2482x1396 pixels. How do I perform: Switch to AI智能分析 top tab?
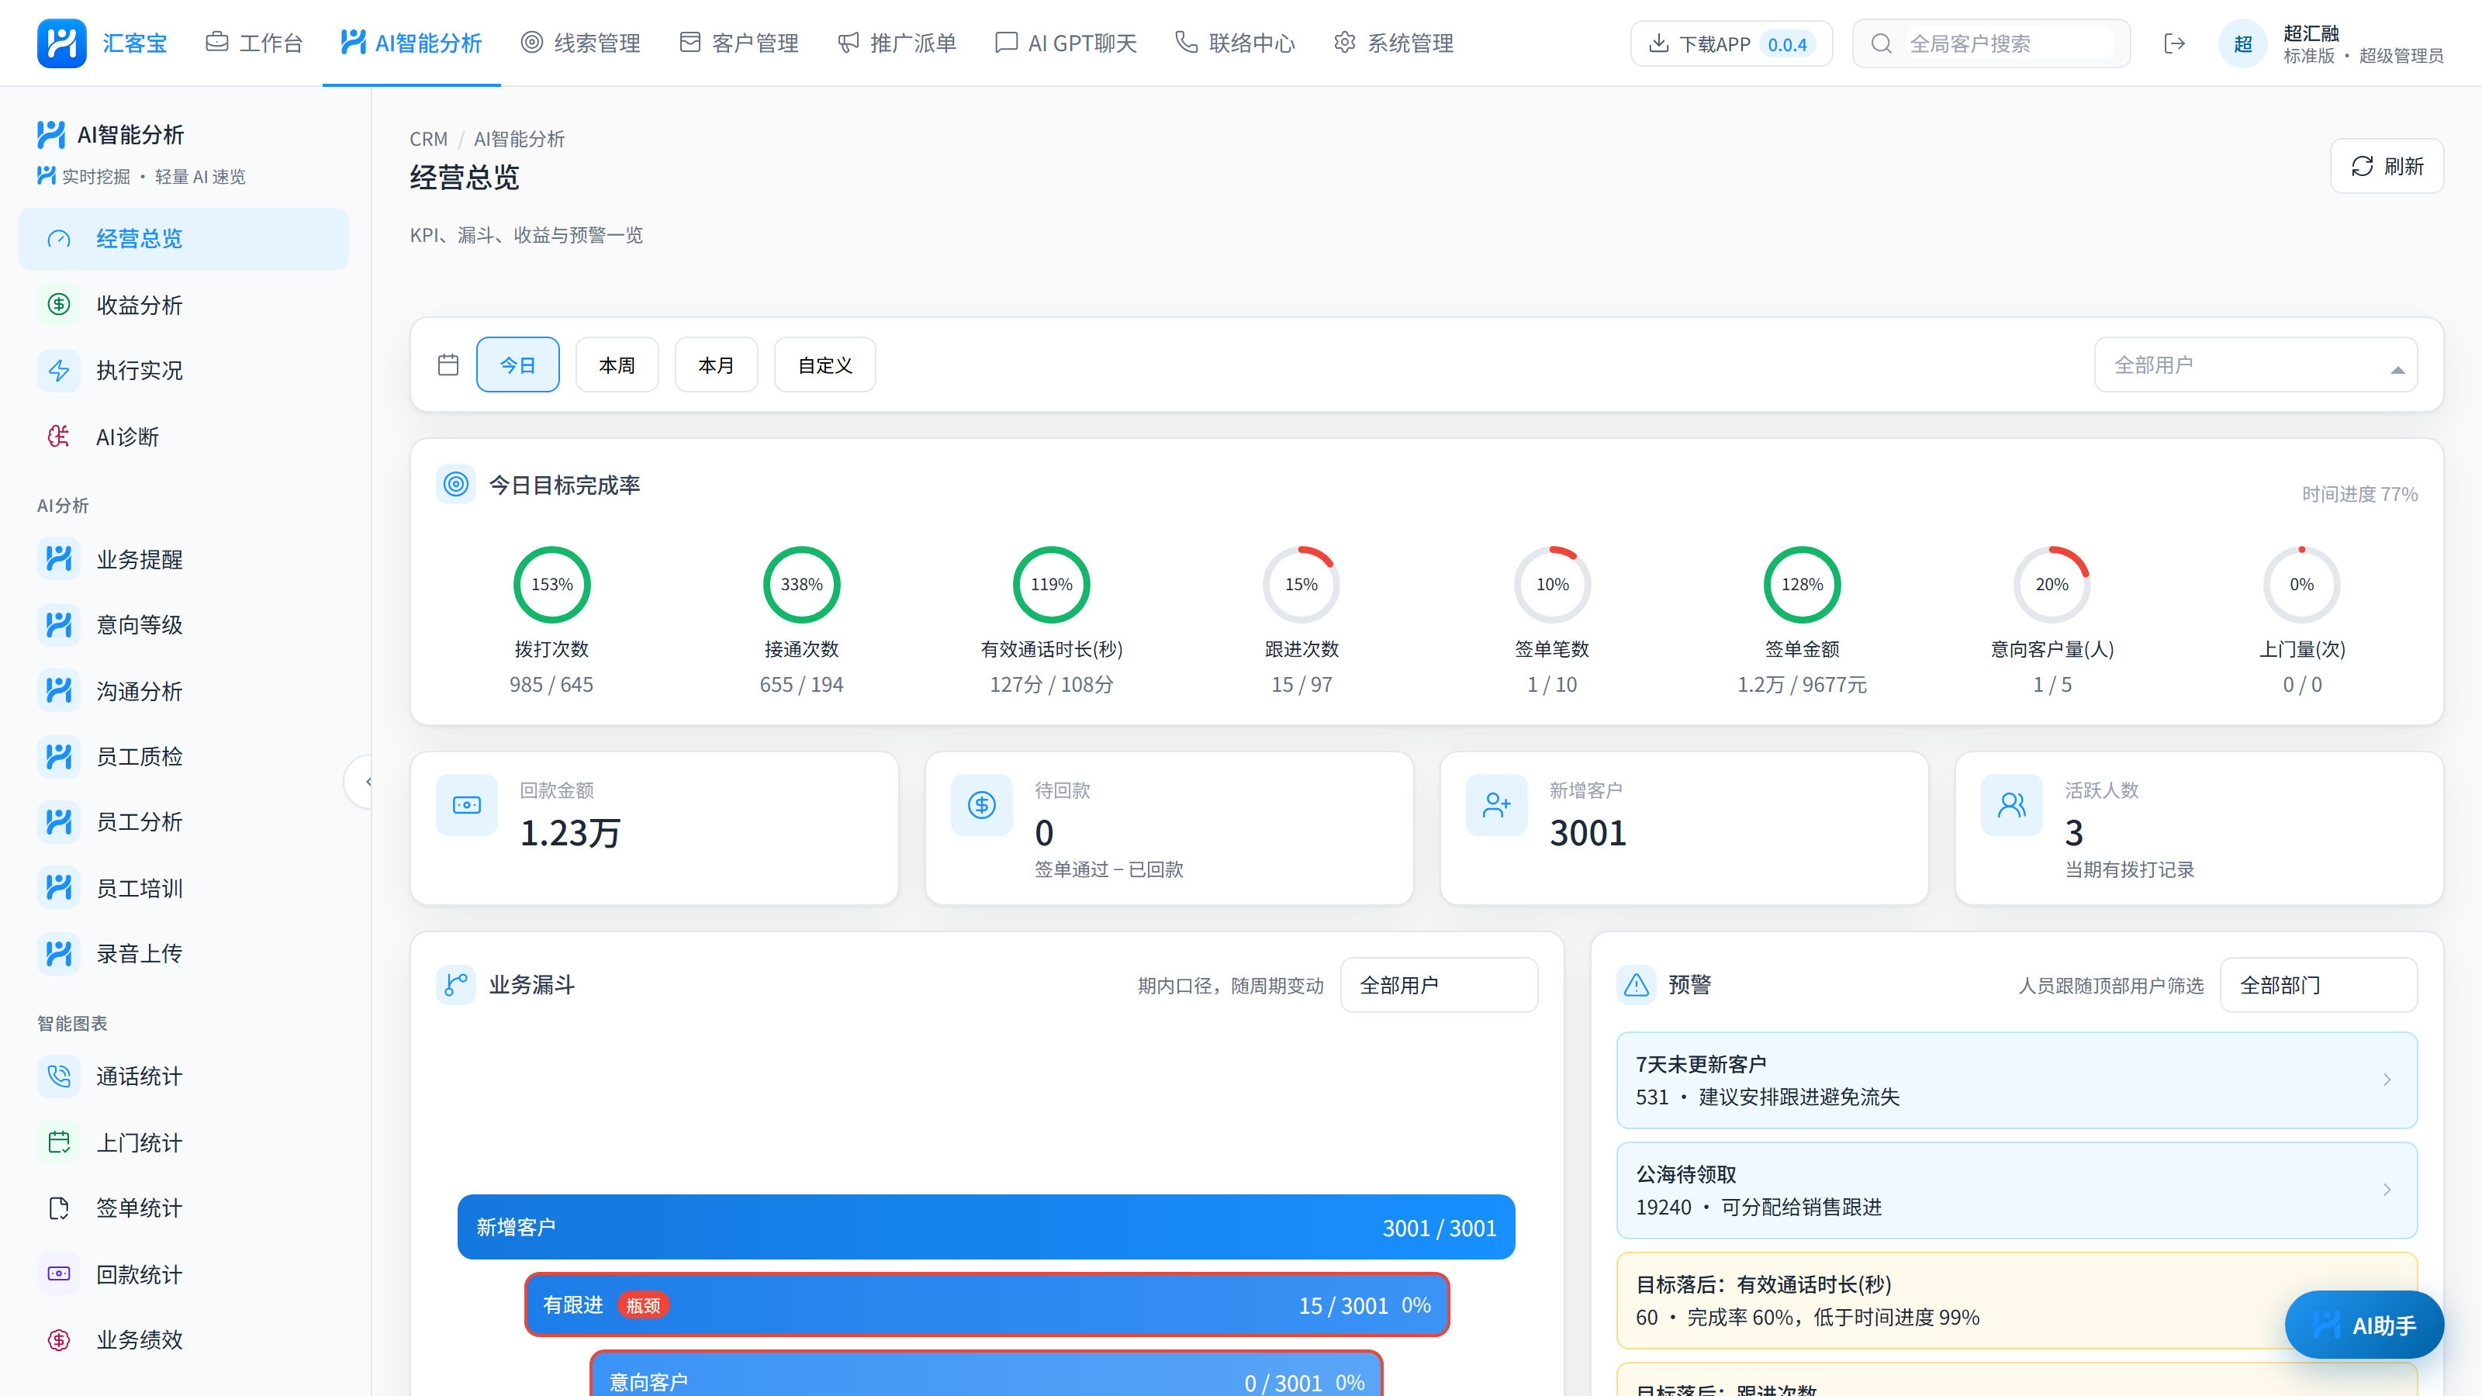pyautogui.click(x=411, y=43)
